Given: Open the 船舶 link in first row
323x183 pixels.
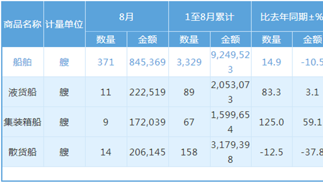Looking at the screenshot, I should point(23,62).
